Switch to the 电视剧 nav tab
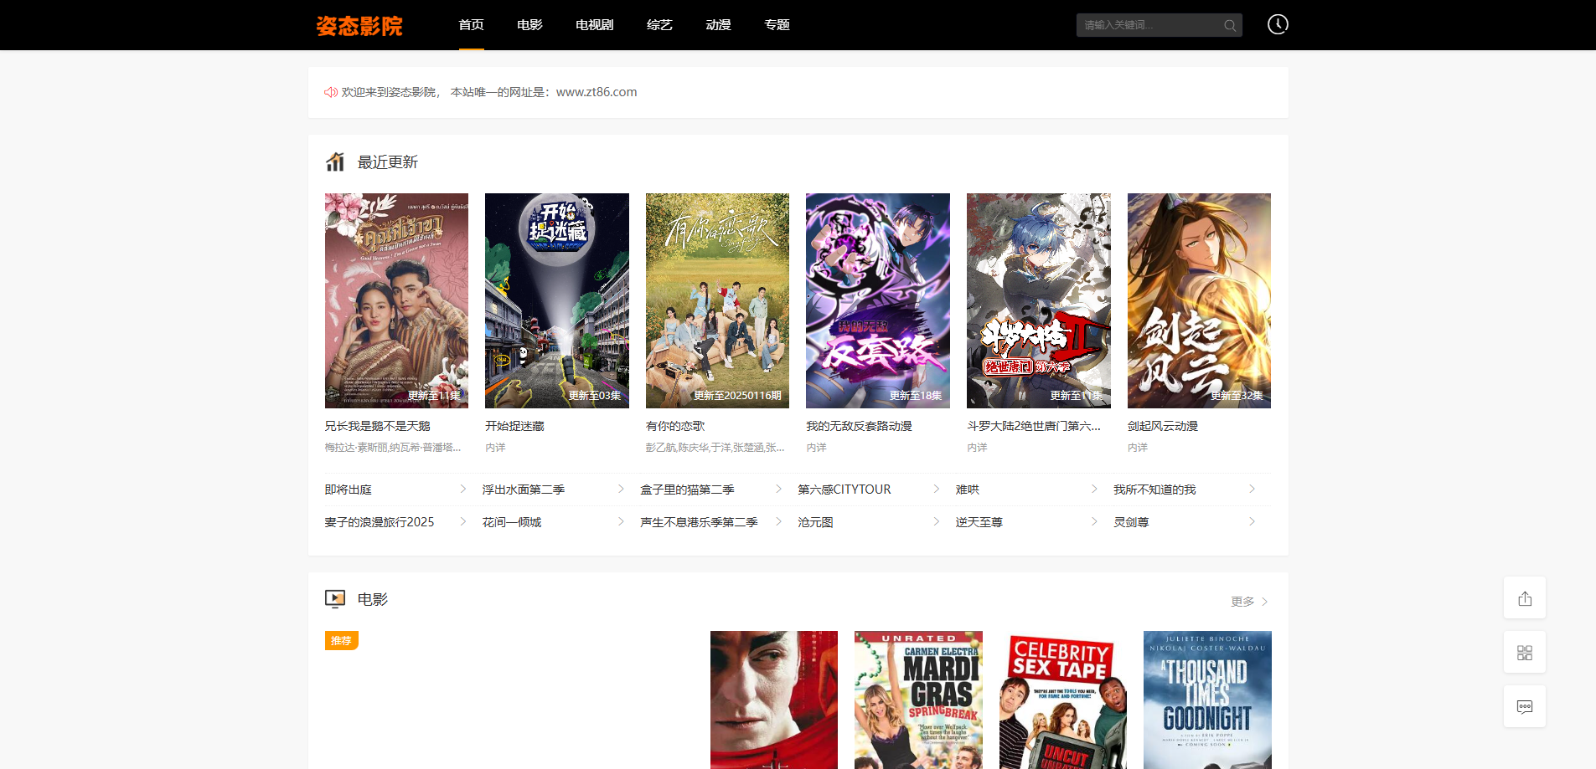Viewport: 1596px width, 769px height. pyautogui.click(x=594, y=25)
